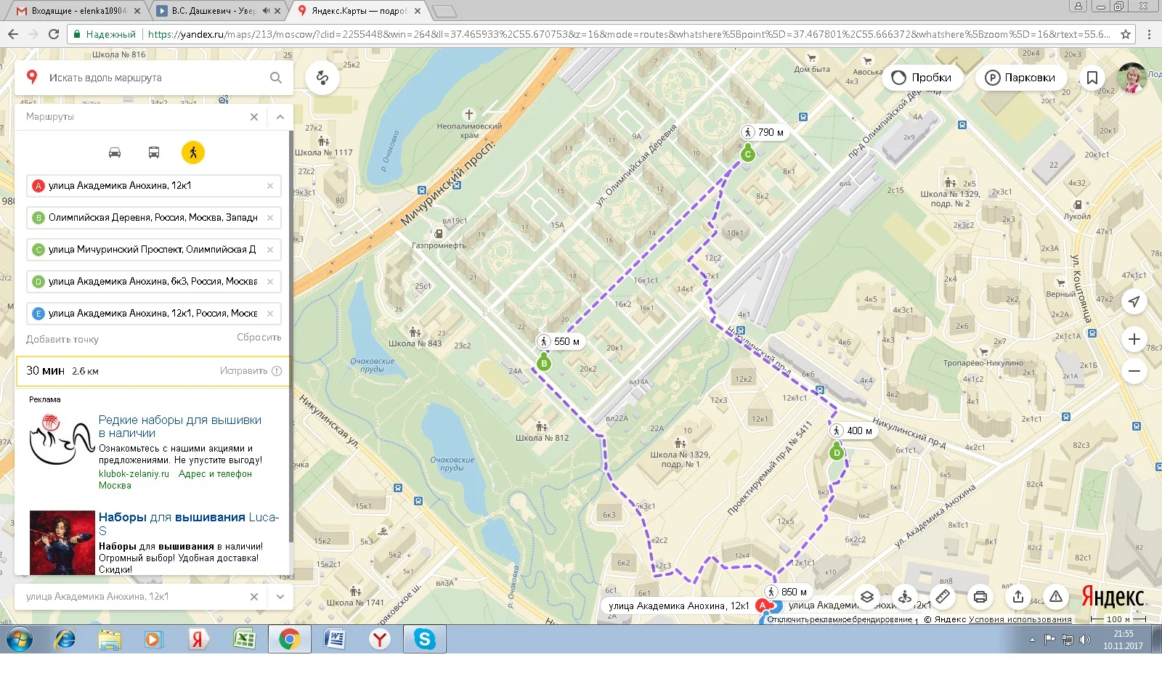Open Internet Explorer from taskbar

65,639
